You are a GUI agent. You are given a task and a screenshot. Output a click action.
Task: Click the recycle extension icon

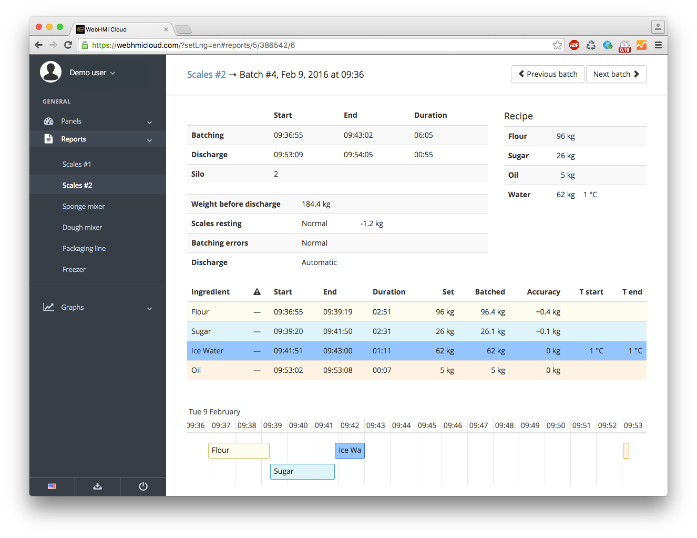click(591, 45)
